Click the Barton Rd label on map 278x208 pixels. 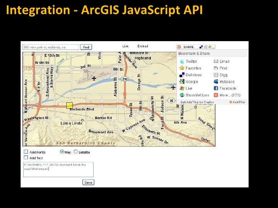coord(103,118)
